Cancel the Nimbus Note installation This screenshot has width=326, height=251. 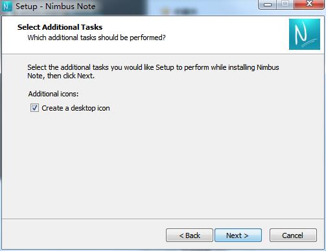[293, 235]
